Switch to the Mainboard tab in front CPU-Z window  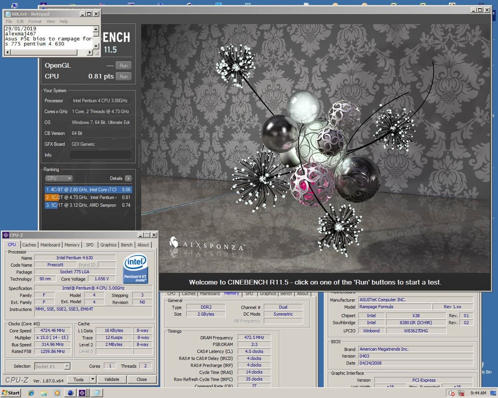[x=50, y=245]
